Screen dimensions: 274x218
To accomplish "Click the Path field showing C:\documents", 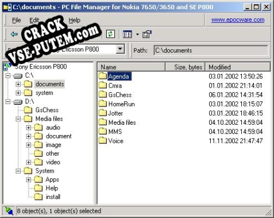I will (x=211, y=50).
